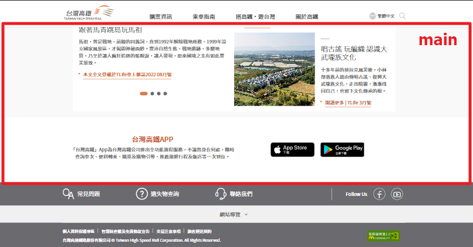
Task: Select the first carousel dot
Action: [x=144, y=93]
